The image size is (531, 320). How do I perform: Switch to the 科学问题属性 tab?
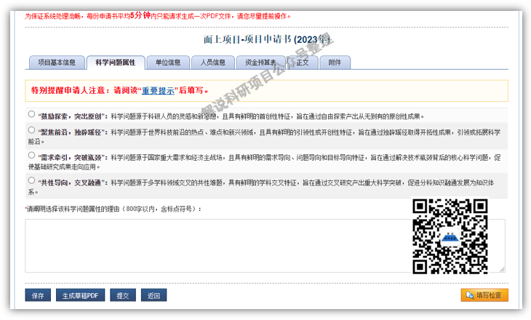[116, 63]
